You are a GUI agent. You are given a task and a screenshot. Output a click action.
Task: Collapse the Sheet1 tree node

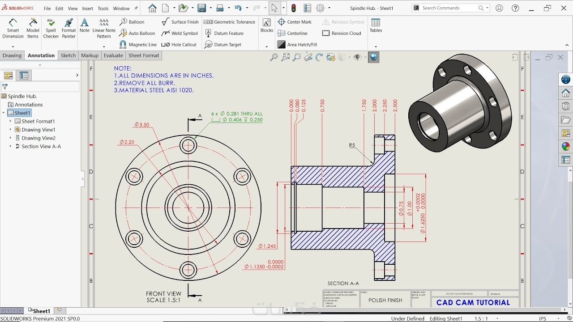(4, 113)
